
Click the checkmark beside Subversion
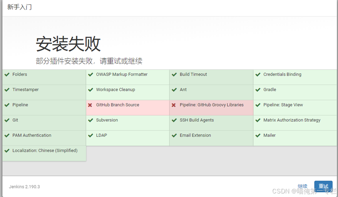pos(90,120)
